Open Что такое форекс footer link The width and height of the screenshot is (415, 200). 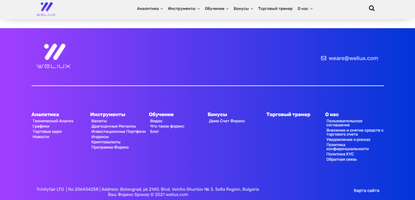pyautogui.click(x=167, y=126)
